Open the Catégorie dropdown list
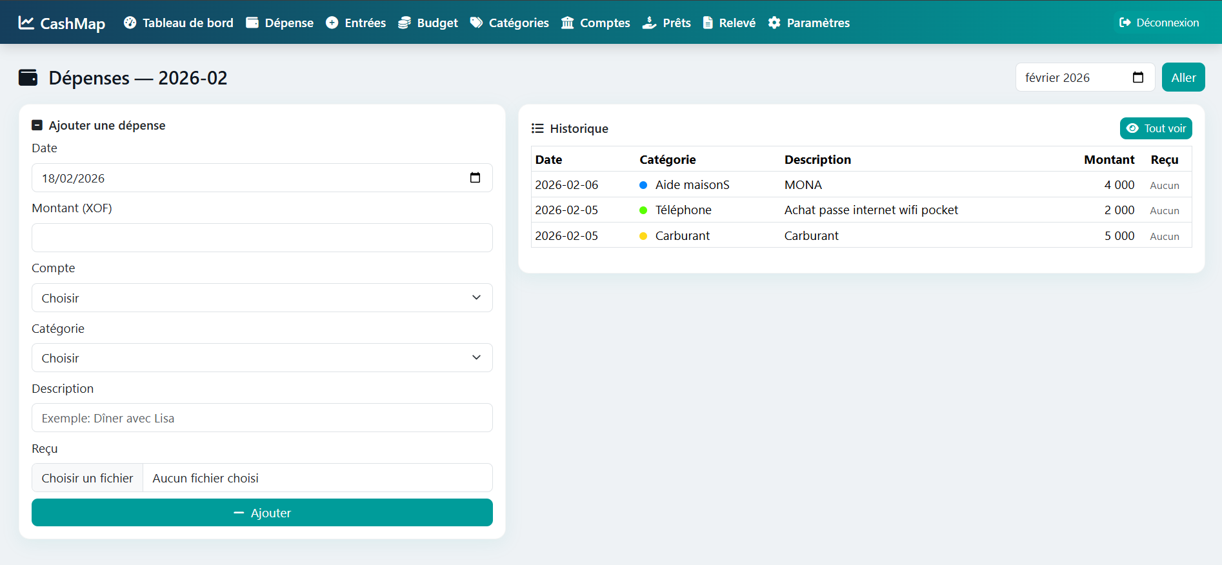The height and width of the screenshot is (565, 1222). [262, 358]
